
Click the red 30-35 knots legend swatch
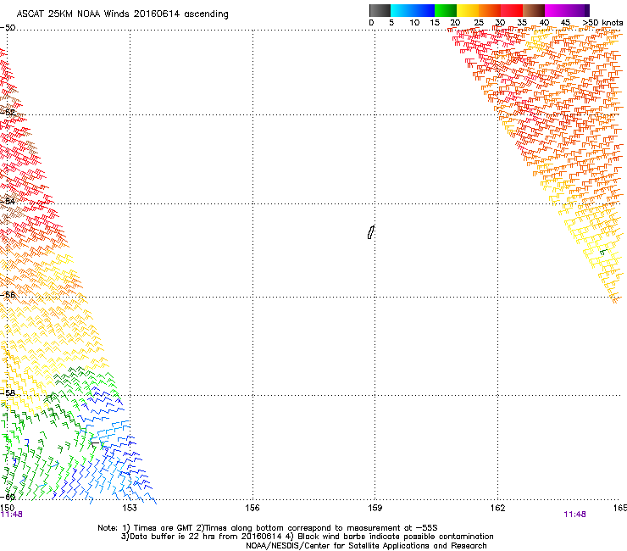512,10
